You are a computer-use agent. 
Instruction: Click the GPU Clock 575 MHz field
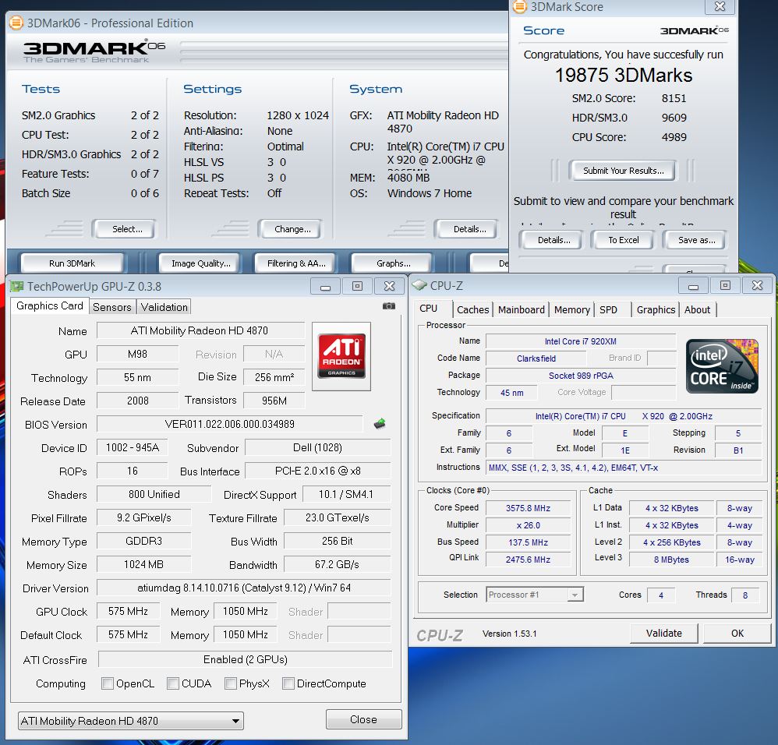(128, 611)
